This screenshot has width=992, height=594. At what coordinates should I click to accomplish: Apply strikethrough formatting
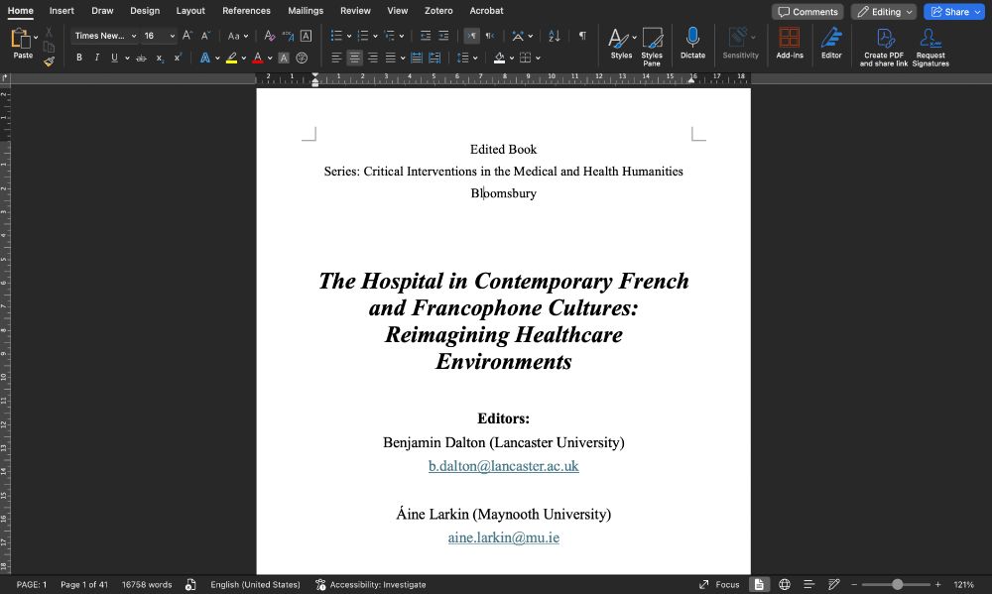(x=141, y=59)
